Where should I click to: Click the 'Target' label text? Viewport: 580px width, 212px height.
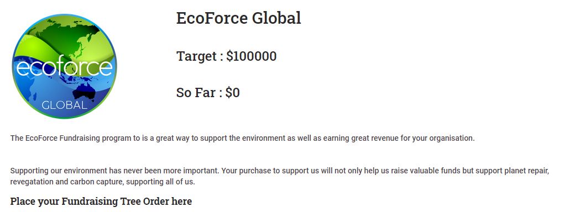pos(196,56)
